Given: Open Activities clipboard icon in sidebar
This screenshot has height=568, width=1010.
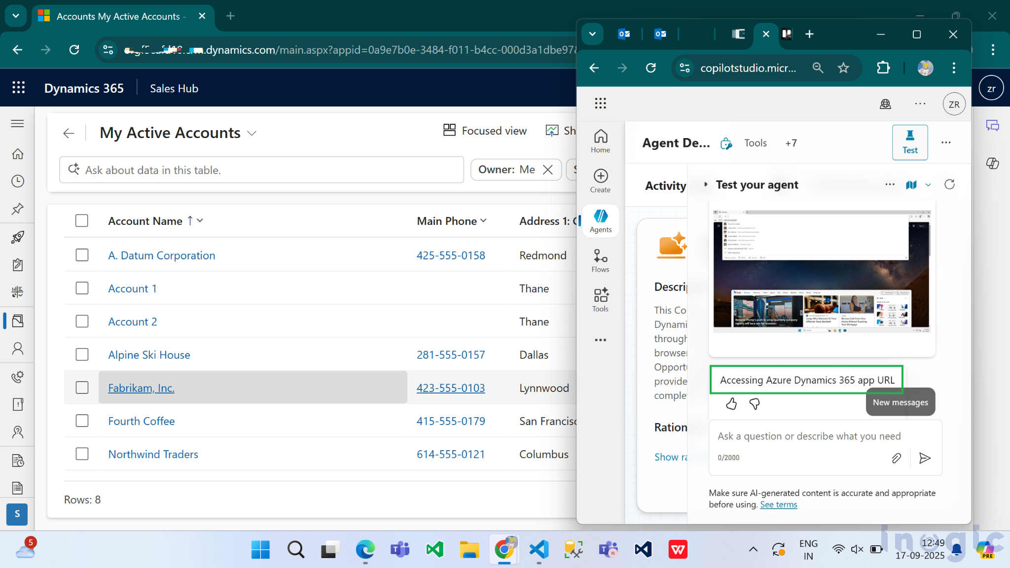Looking at the screenshot, I should (x=17, y=265).
